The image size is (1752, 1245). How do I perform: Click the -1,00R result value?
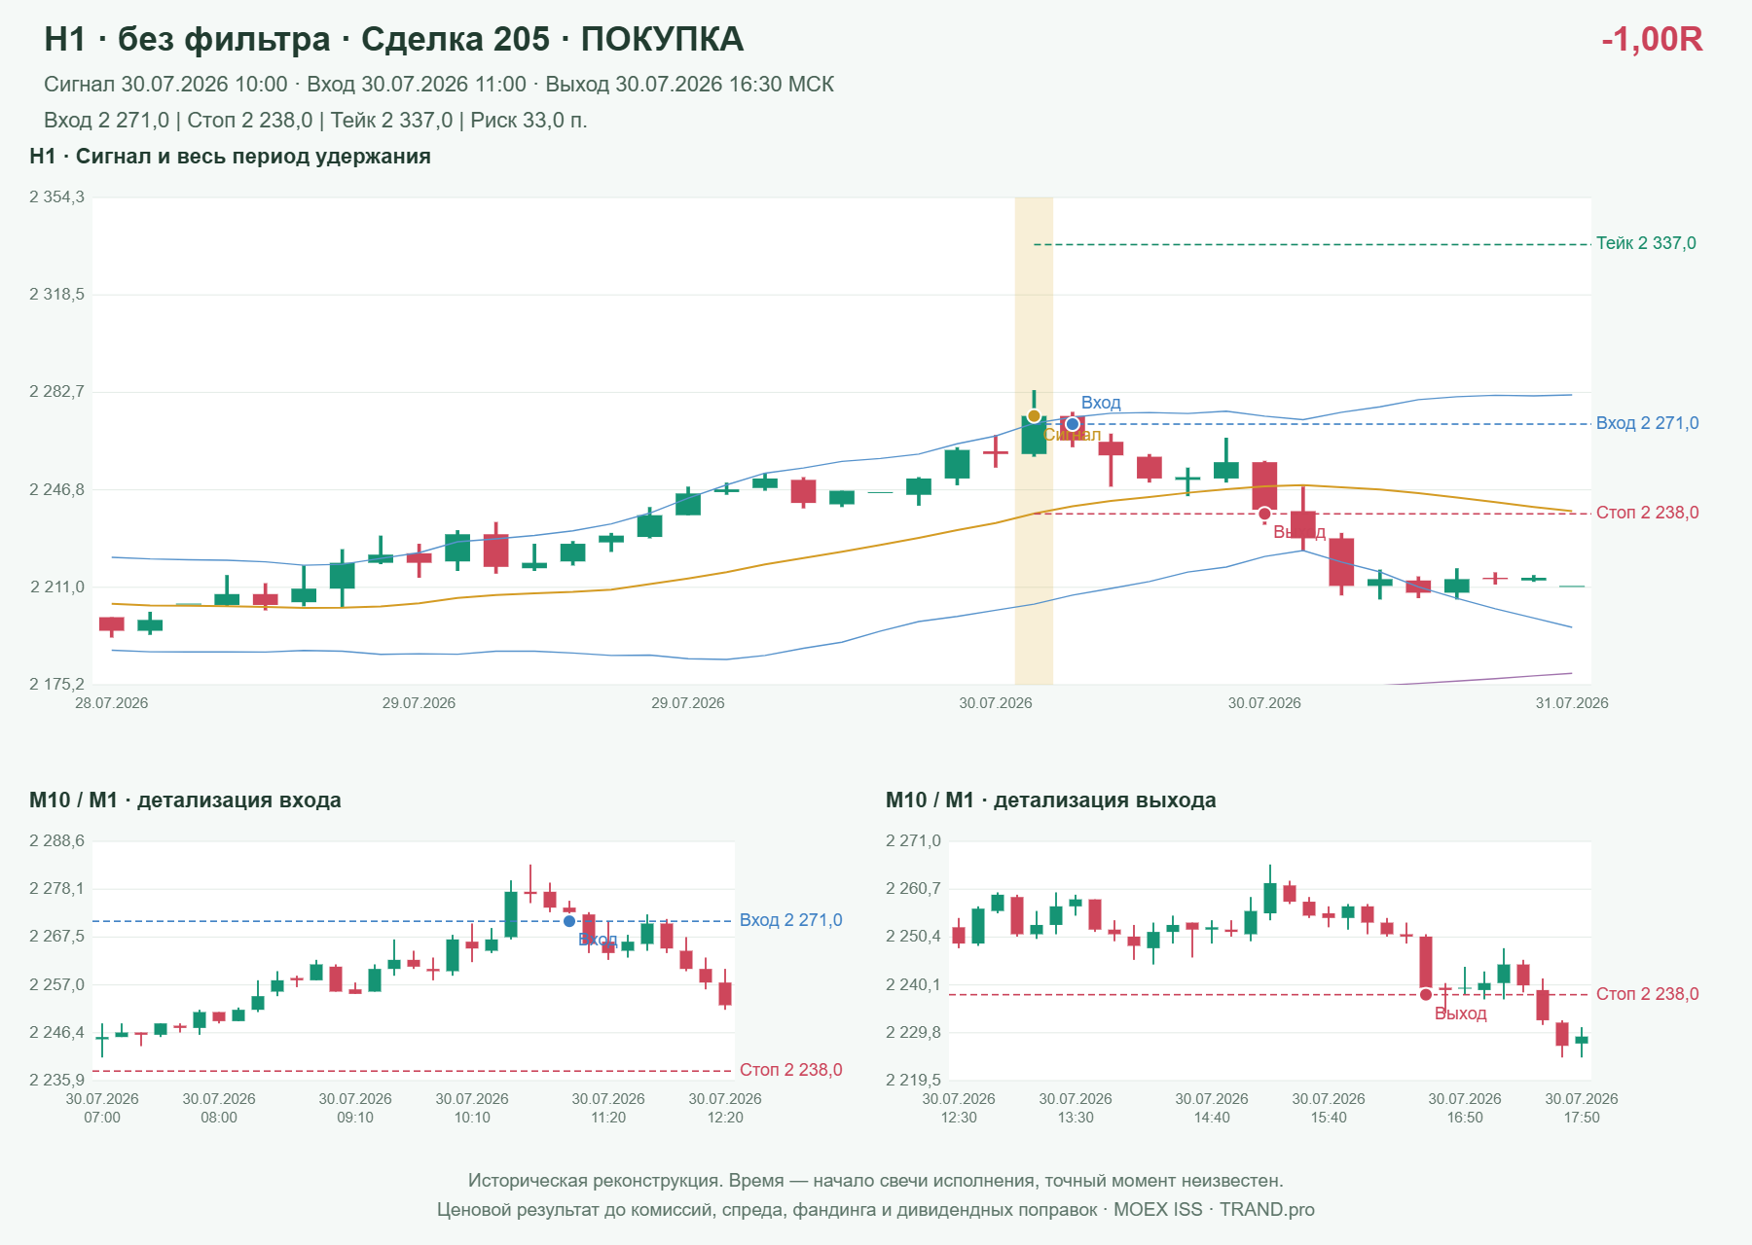pyautogui.click(x=1652, y=39)
